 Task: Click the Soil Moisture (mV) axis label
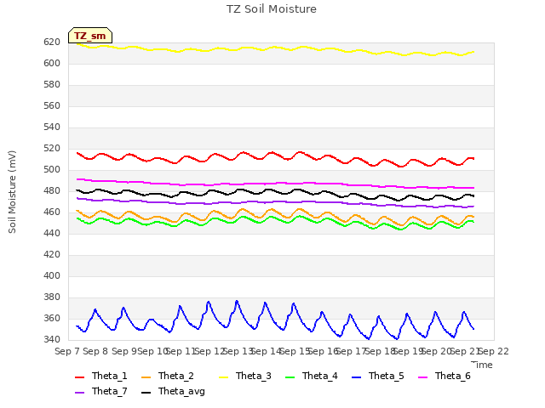12,192
